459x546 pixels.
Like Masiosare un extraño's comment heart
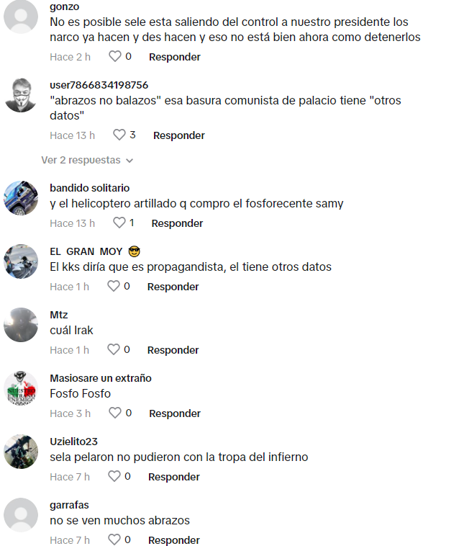click(x=115, y=413)
